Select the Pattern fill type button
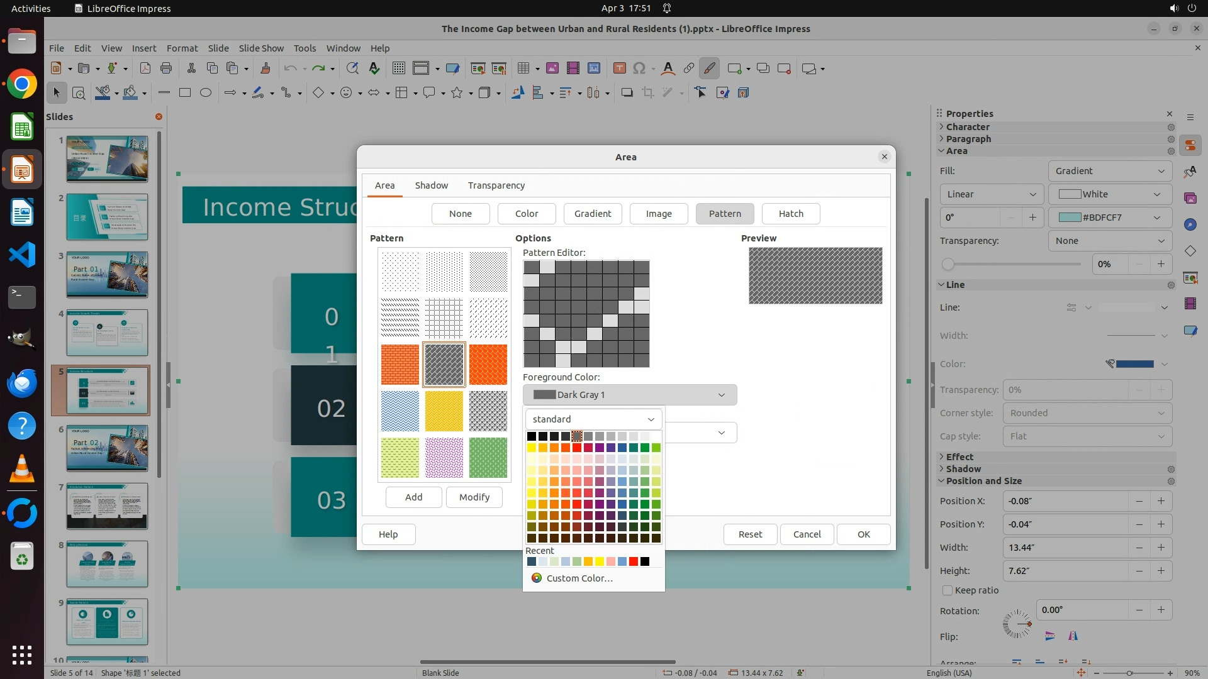Screen dimensions: 1208x679 pos(725,214)
